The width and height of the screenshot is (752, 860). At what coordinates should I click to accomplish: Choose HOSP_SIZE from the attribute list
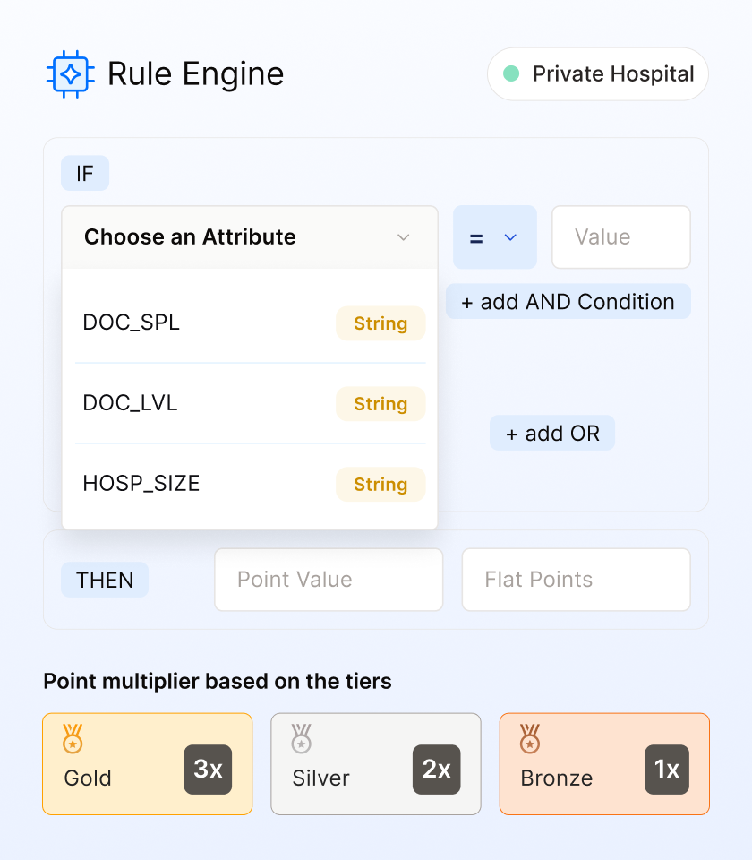(250, 485)
